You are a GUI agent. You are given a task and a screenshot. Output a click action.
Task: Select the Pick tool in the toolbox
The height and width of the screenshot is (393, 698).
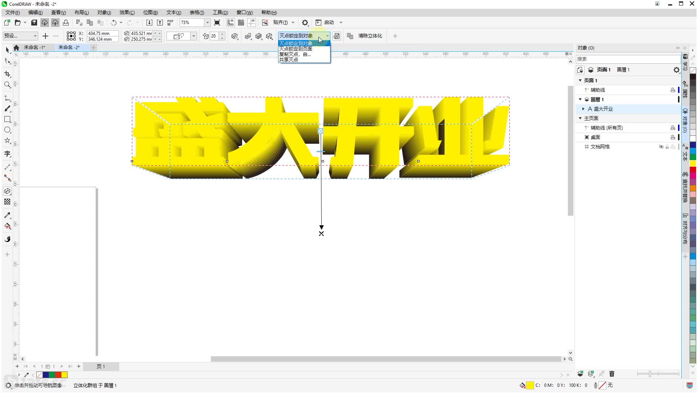point(7,50)
